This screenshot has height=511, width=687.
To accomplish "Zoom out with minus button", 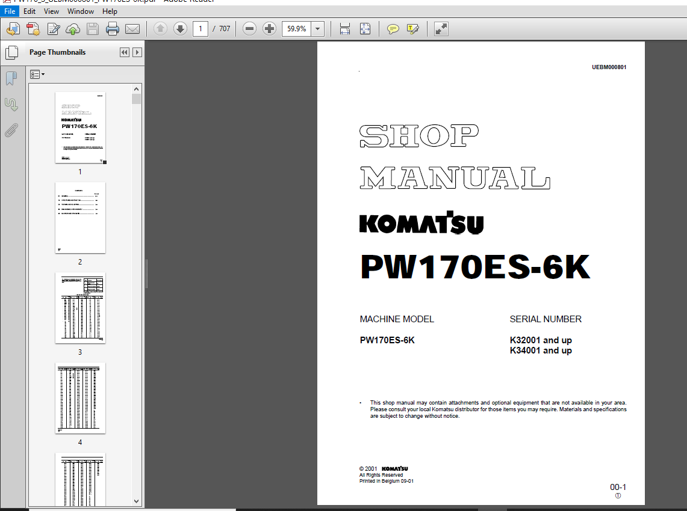I will pos(249,29).
